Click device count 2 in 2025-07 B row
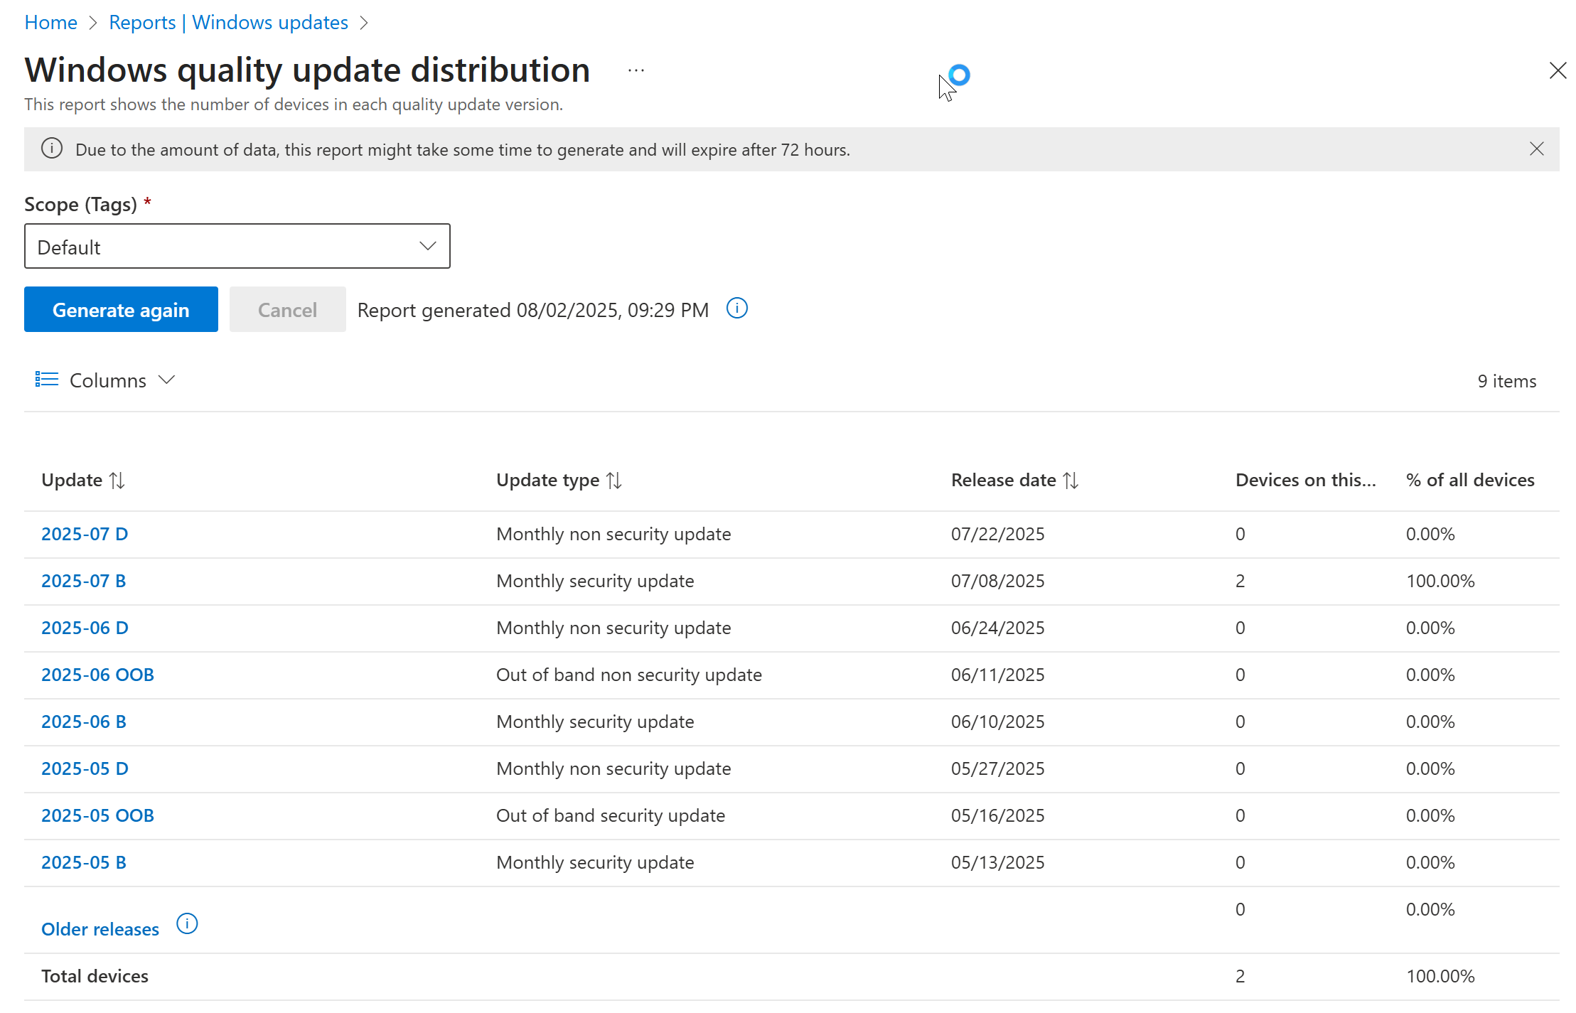This screenshot has height=1013, width=1576. [x=1240, y=581]
